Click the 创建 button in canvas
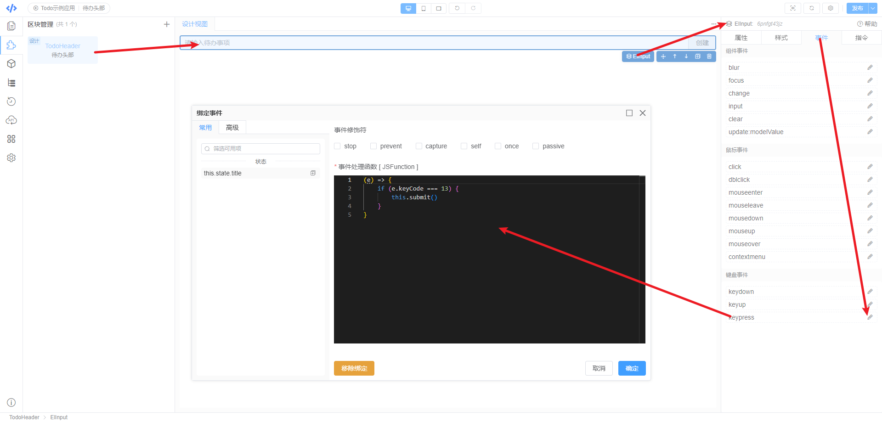Image resolution: width=882 pixels, height=422 pixels. point(702,43)
